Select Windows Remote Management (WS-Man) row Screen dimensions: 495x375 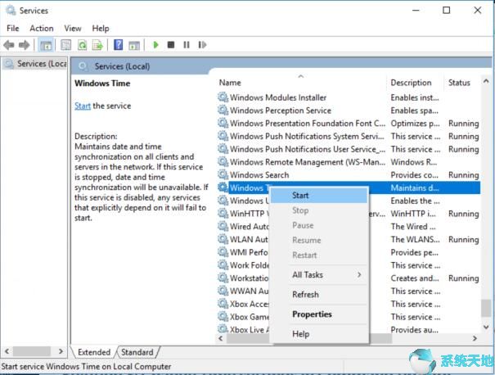pos(349,162)
